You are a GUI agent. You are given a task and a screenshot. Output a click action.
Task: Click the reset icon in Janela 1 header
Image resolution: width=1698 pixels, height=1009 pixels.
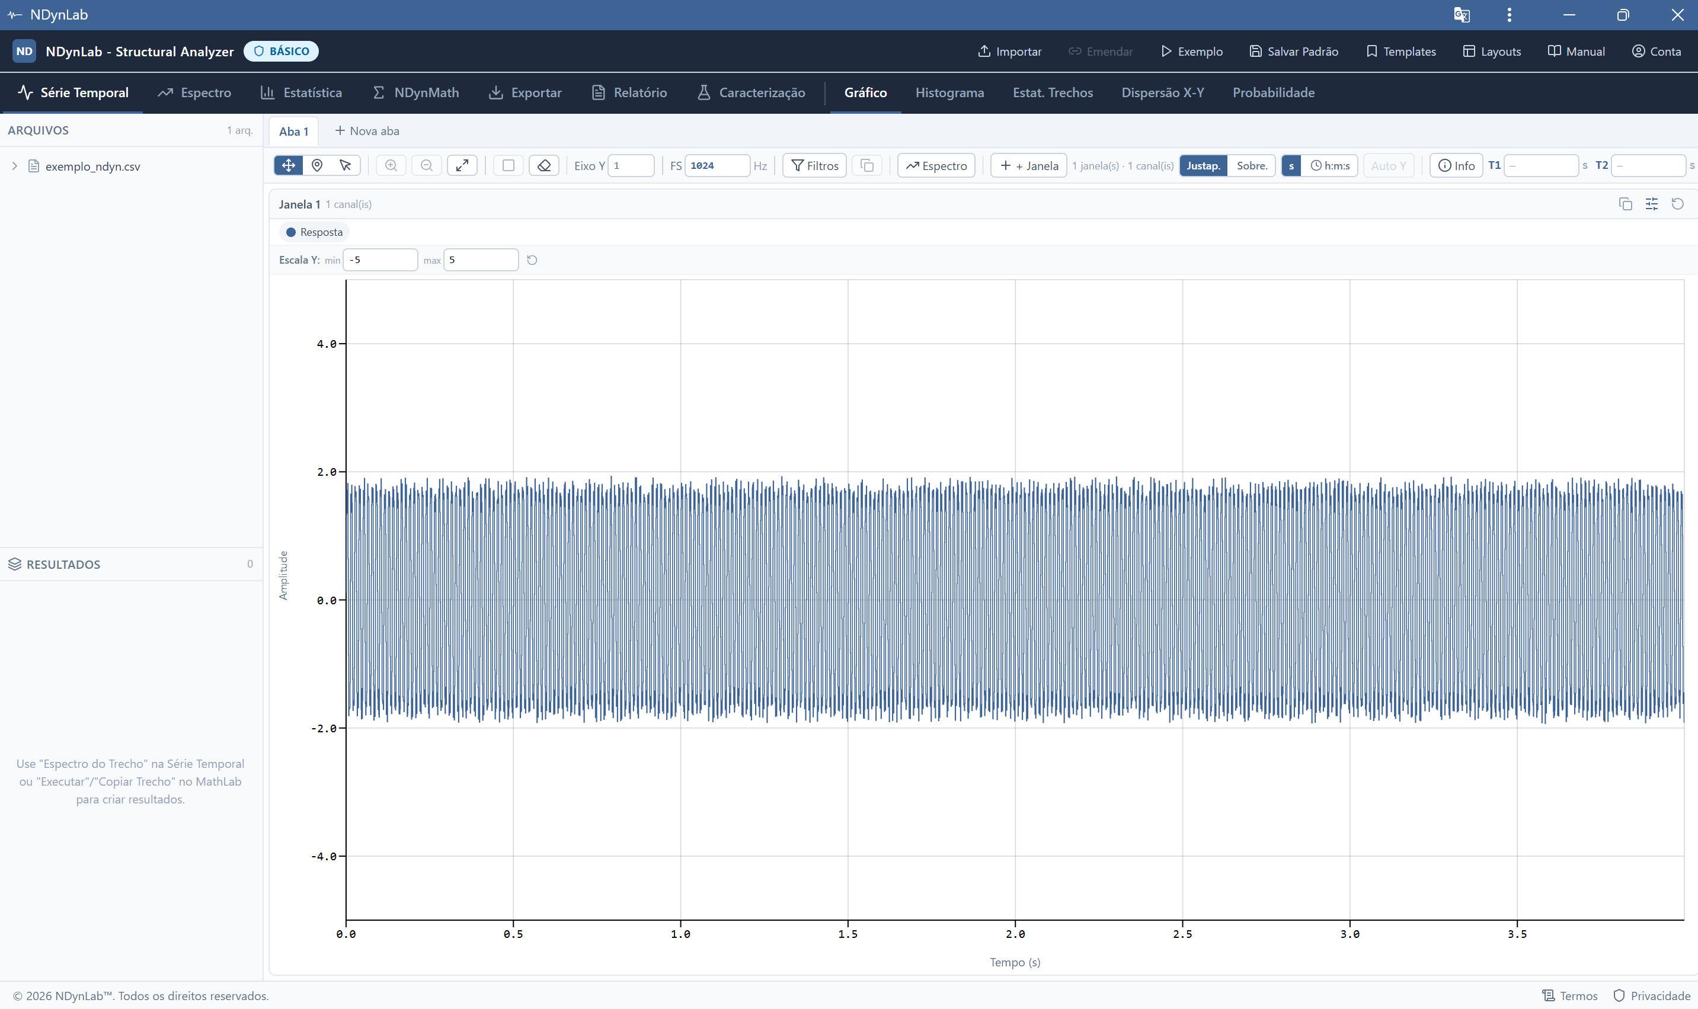pyautogui.click(x=1678, y=204)
